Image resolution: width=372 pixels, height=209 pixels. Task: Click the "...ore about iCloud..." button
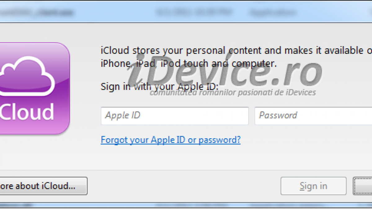point(43,186)
